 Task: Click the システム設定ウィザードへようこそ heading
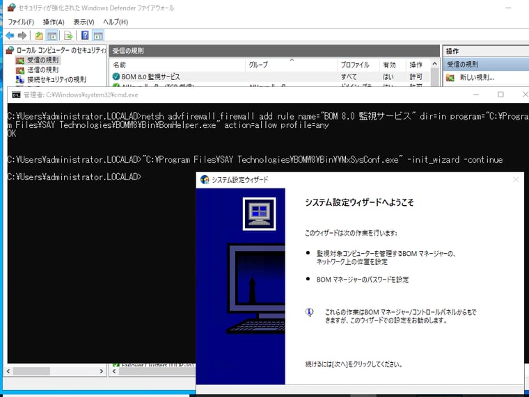pyautogui.click(x=359, y=202)
